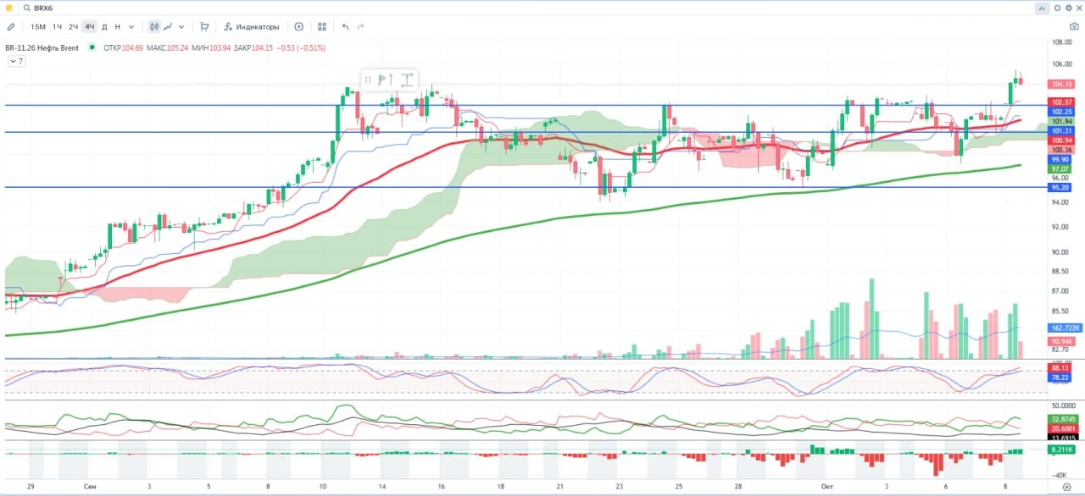Click the flag alignment icon in floating toolbar
The width and height of the screenshot is (1085, 496).
pos(382,80)
